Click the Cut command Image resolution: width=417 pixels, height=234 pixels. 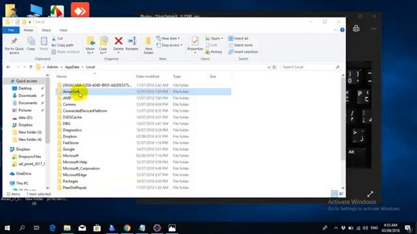click(x=57, y=38)
